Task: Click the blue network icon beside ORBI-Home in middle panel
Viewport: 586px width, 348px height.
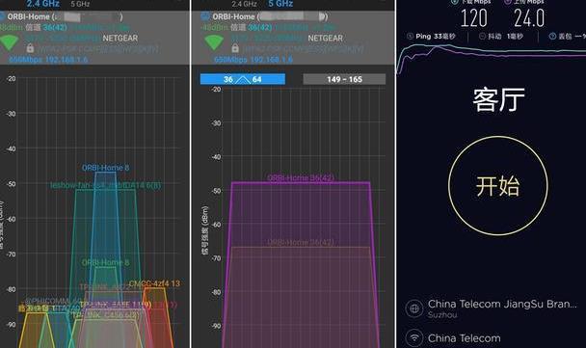Action: point(205,16)
